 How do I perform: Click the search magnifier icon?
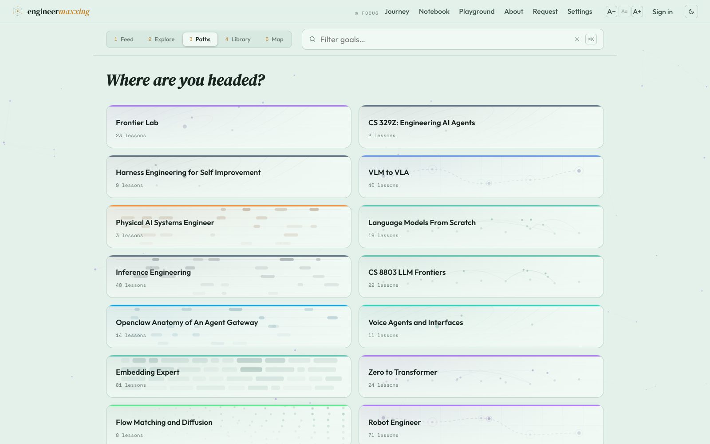tap(312, 39)
